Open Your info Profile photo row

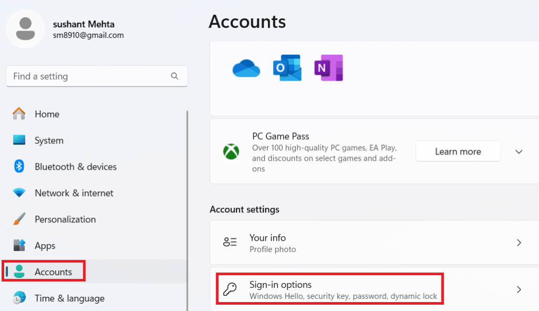pos(374,243)
